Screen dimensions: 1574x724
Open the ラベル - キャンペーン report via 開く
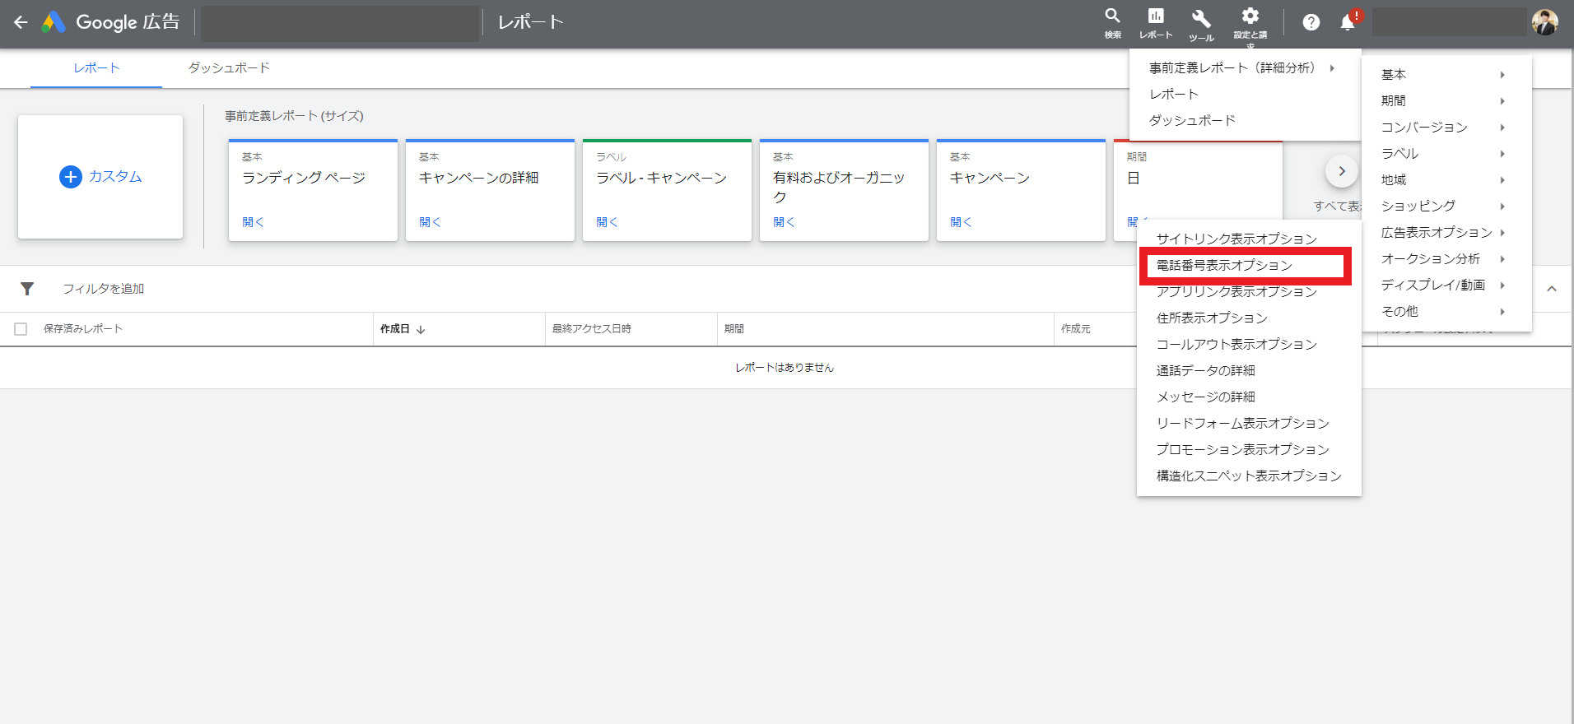pyautogui.click(x=608, y=222)
